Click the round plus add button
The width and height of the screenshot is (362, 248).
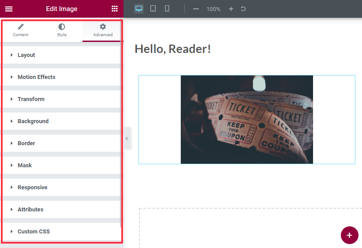[349, 235]
